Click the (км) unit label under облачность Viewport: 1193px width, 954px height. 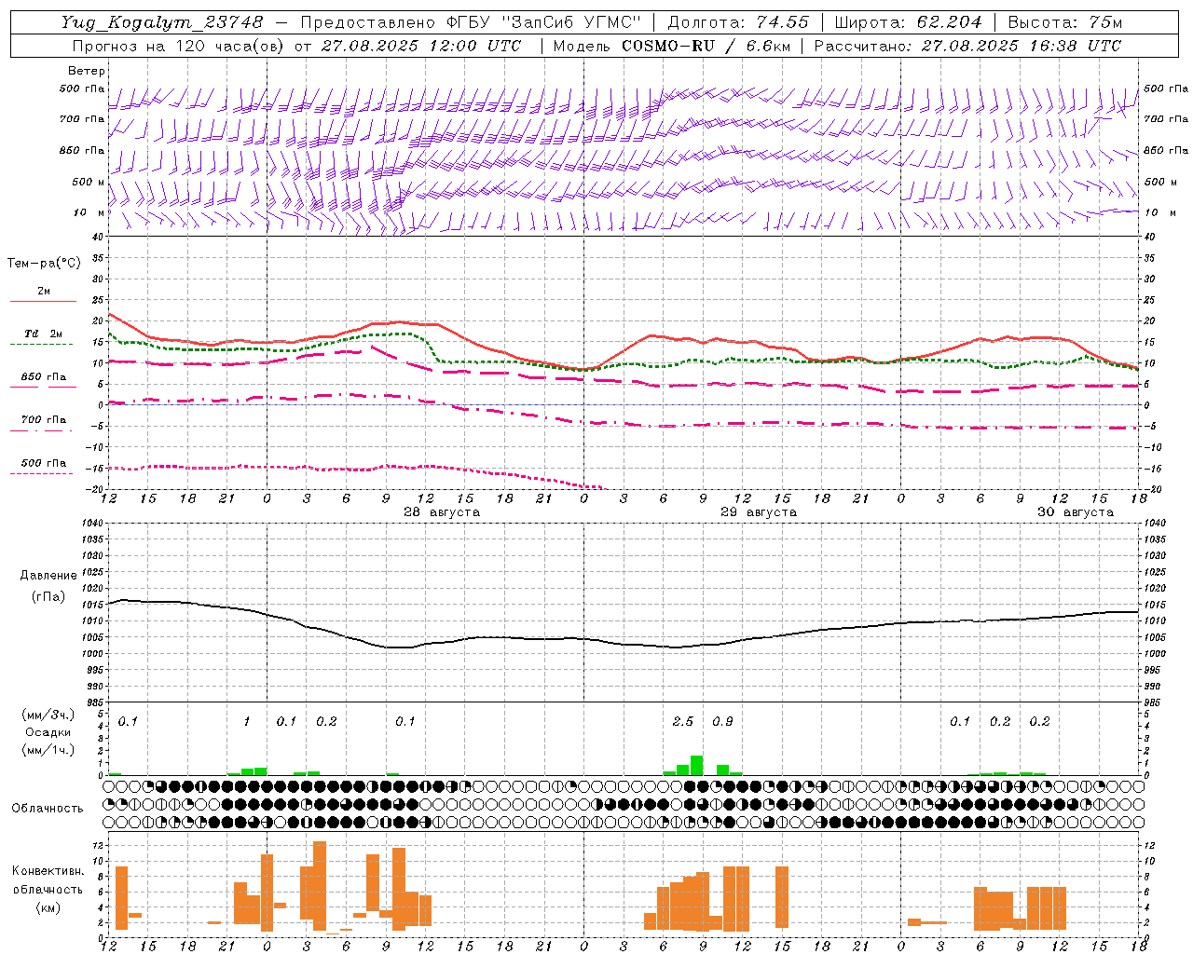point(48,907)
